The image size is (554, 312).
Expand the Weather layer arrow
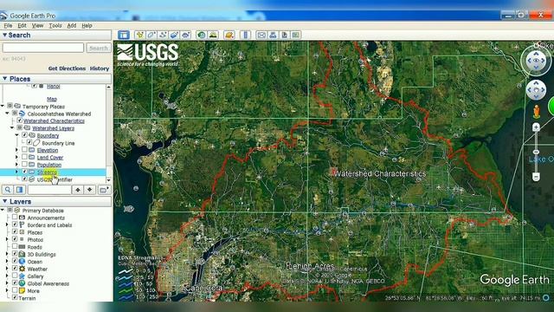pos(7,269)
